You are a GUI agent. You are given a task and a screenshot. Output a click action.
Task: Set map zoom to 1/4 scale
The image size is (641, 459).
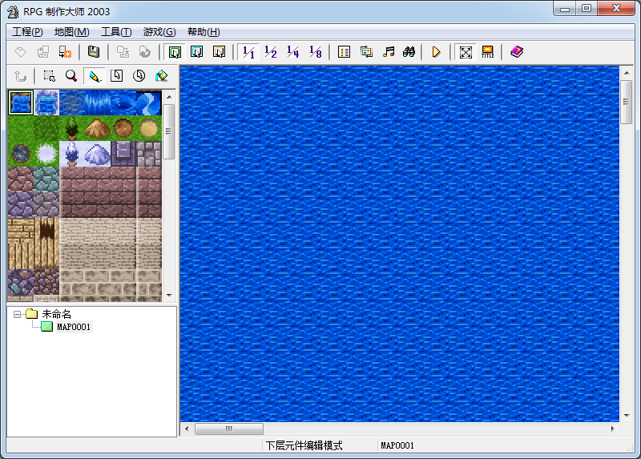point(292,52)
